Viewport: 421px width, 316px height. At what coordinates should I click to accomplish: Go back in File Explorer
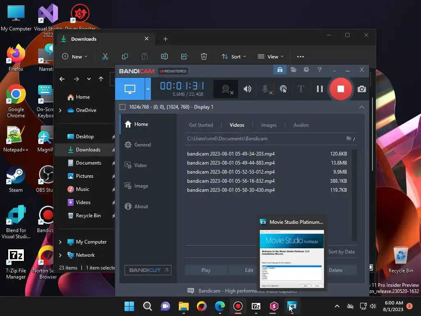point(62,79)
